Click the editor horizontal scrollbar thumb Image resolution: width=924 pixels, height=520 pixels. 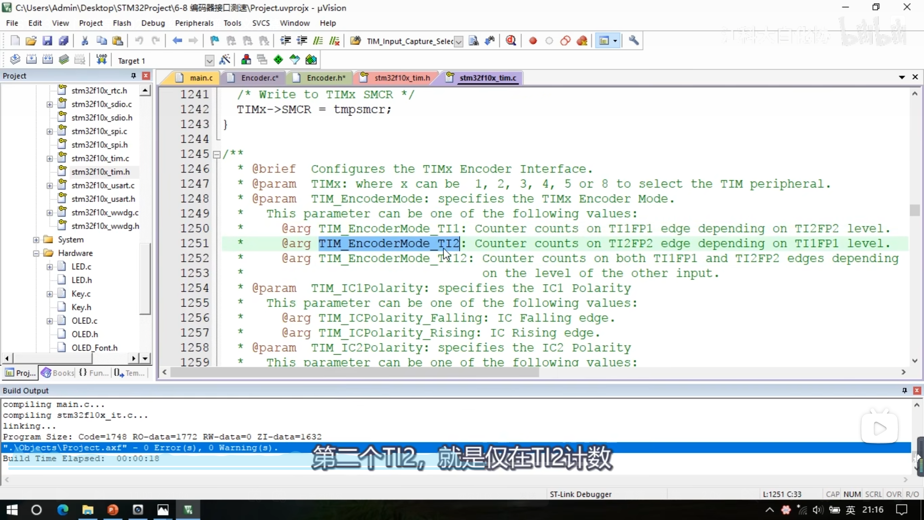(354, 372)
